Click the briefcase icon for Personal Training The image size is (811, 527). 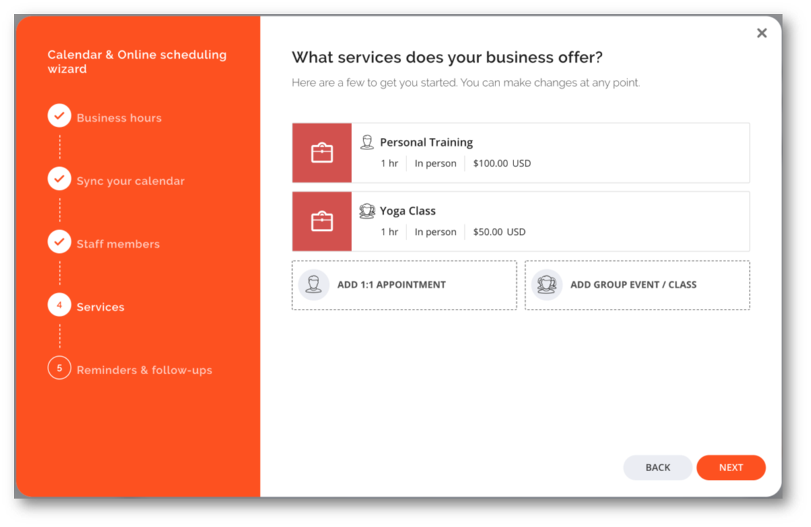click(322, 152)
